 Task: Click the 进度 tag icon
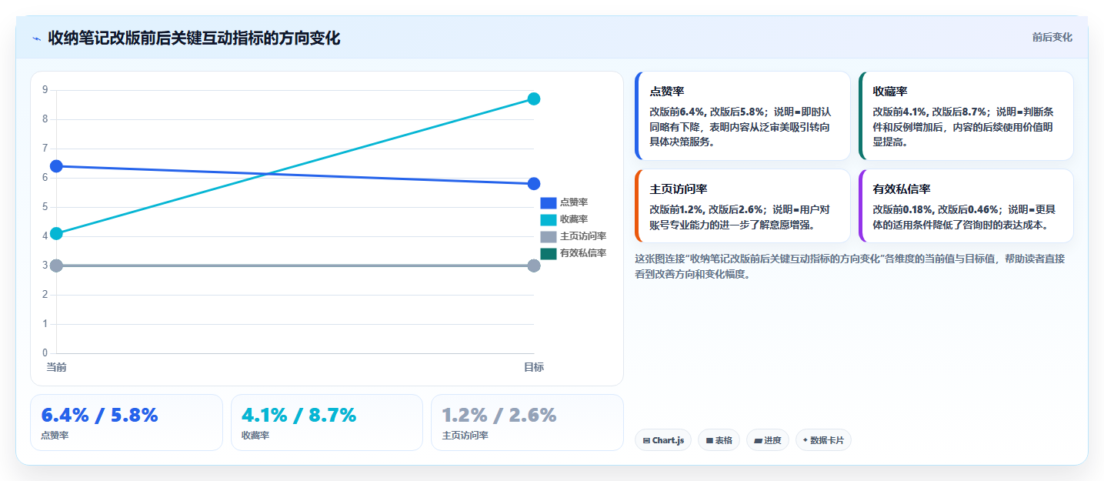pos(758,440)
